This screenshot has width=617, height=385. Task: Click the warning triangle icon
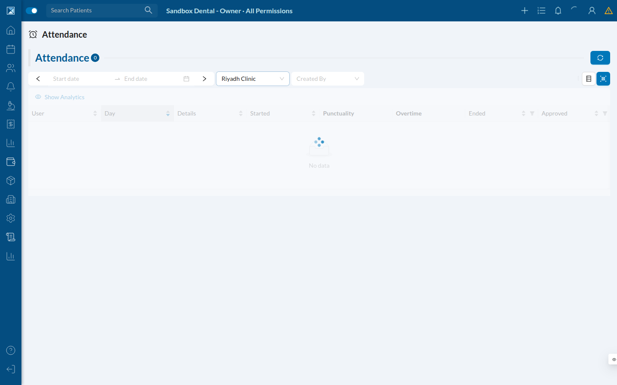coord(608,11)
